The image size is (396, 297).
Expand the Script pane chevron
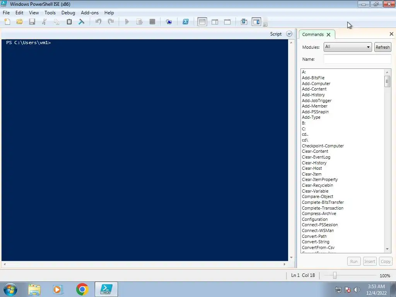pyautogui.click(x=289, y=34)
